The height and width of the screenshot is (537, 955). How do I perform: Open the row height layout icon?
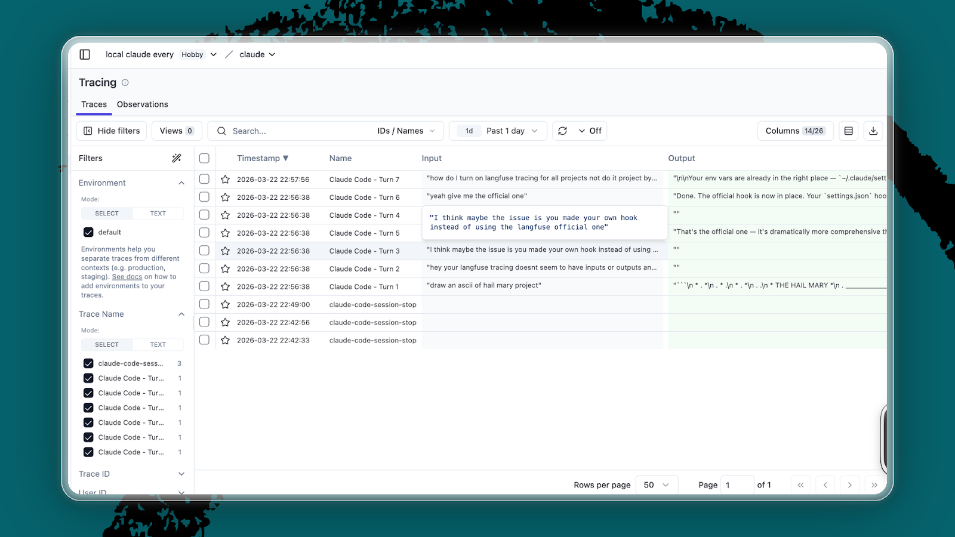(x=848, y=131)
